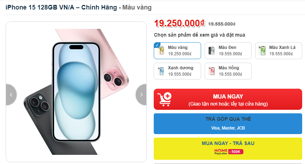Viewport: 305px width, 164px height.
Task: Click the blue iPhone thumbnail icon
Action: (161, 71)
